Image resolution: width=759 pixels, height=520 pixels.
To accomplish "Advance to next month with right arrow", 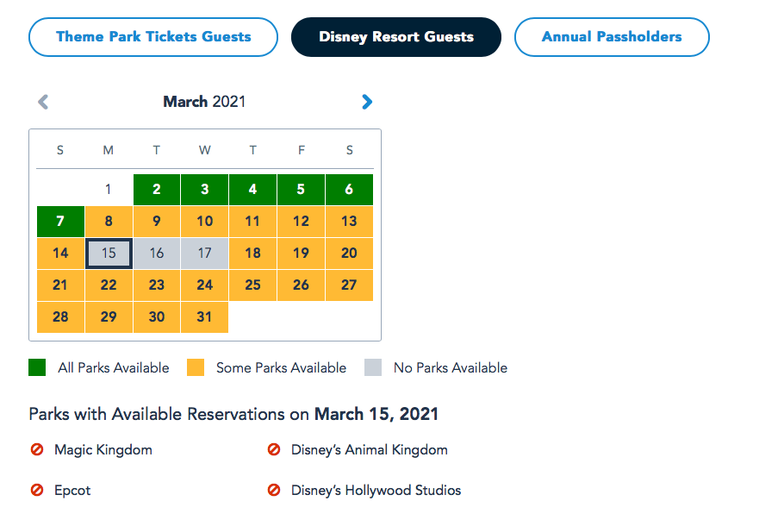I will pos(367,102).
